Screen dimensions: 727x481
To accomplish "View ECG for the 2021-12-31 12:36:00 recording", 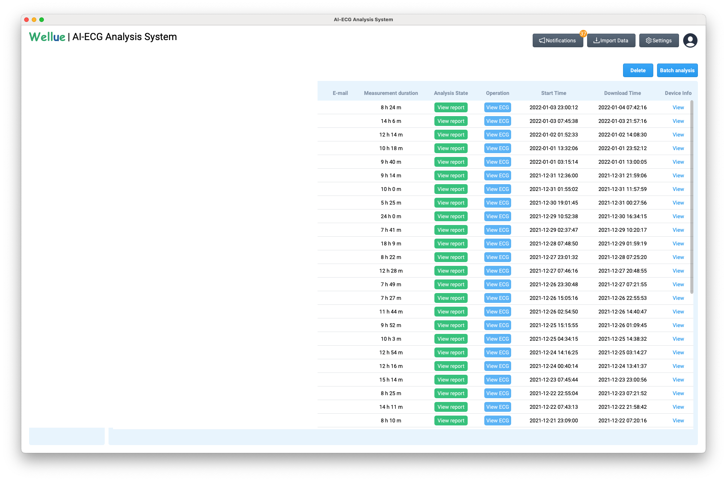I will 498,175.
